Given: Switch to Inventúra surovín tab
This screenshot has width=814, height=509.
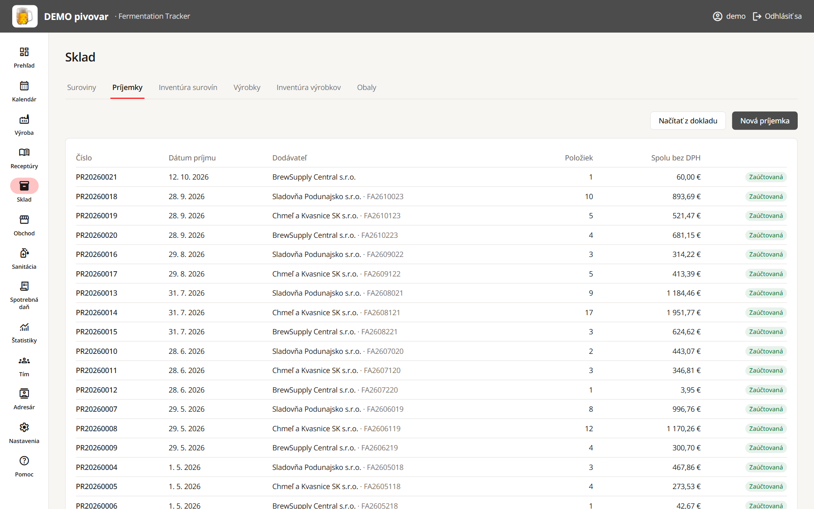Looking at the screenshot, I should click(x=188, y=88).
